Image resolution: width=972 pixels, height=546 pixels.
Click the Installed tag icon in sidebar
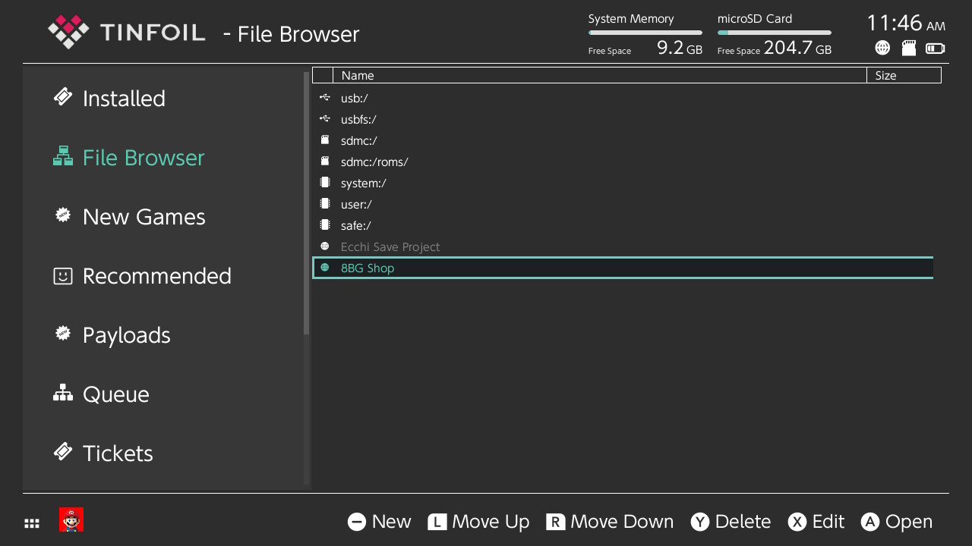[63, 97]
